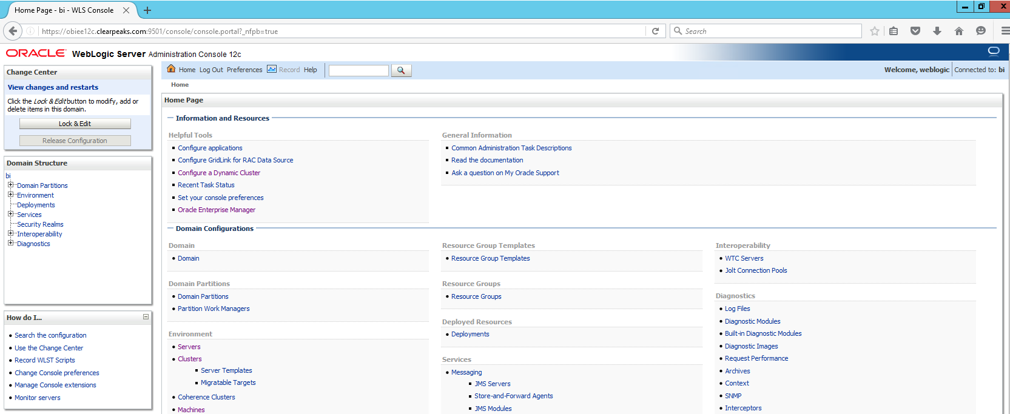1010x414 pixels.
Task: Open Security Realms in Domain Structure tree
Action: tap(40, 224)
